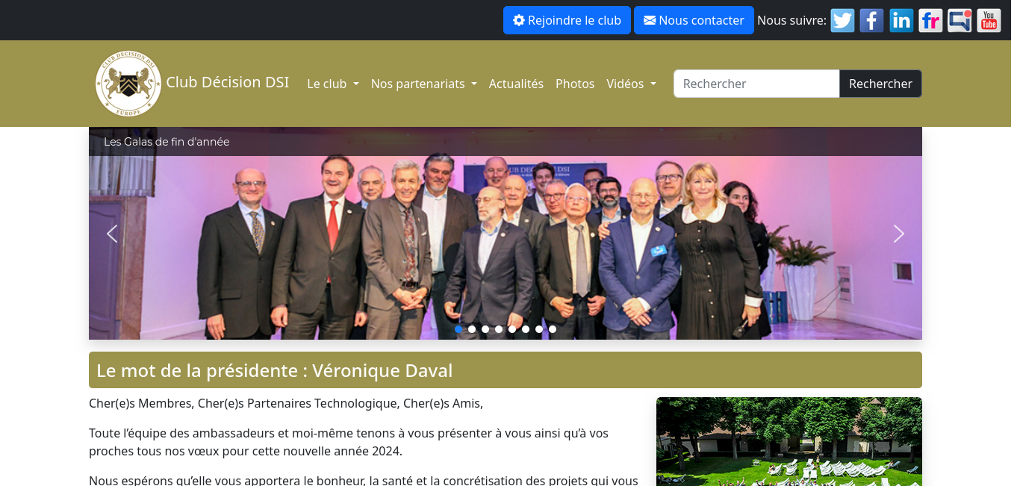1020x486 pixels.
Task: Open the Facebook social link
Action: coord(871,20)
